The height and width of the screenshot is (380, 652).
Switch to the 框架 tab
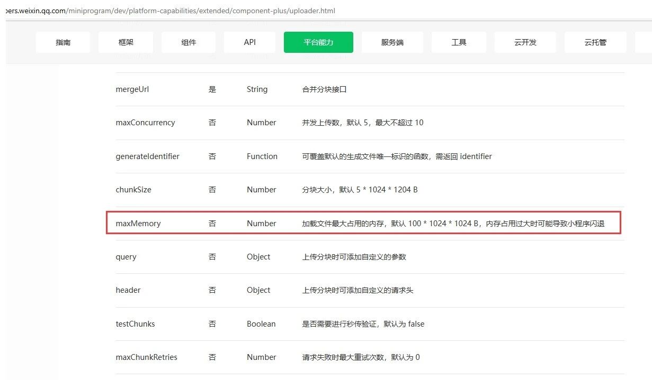click(x=126, y=42)
